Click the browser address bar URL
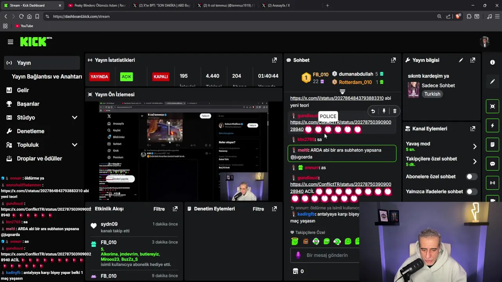Image resolution: width=502 pixels, height=282 pixels. [x=81, y=16]
